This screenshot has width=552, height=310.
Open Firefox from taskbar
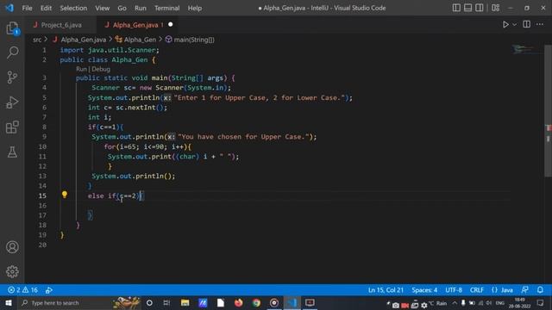pyautogui.click(x=238, y=303)
